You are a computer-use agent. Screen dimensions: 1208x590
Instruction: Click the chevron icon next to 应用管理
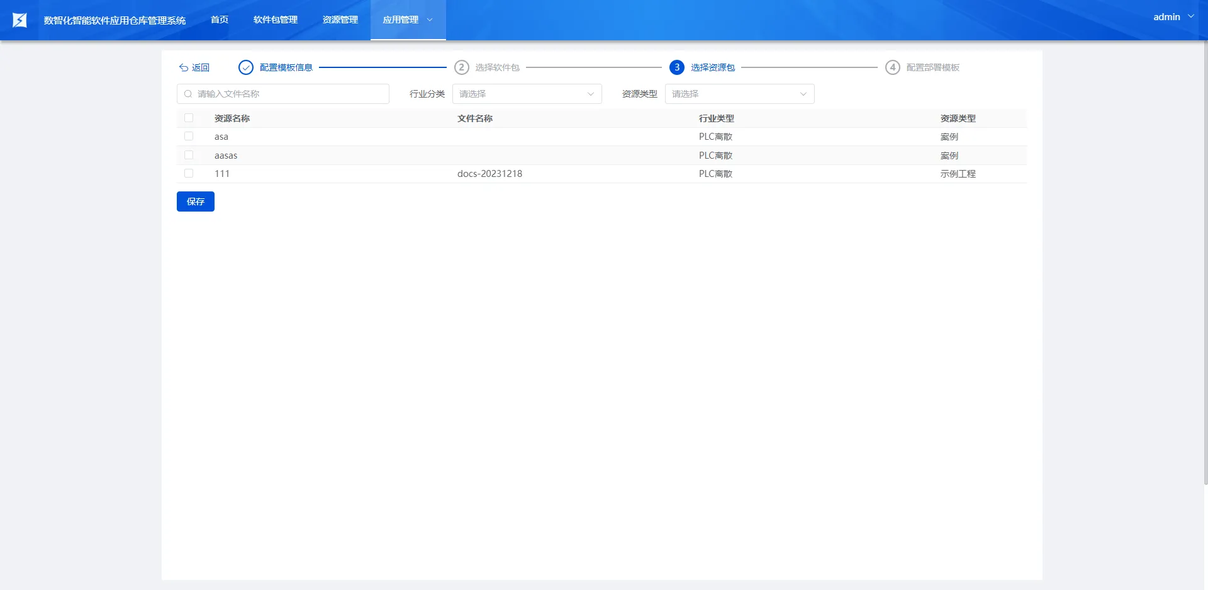coord(430,20)
